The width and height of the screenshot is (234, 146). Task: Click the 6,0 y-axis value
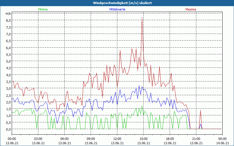tap(8, 48)
